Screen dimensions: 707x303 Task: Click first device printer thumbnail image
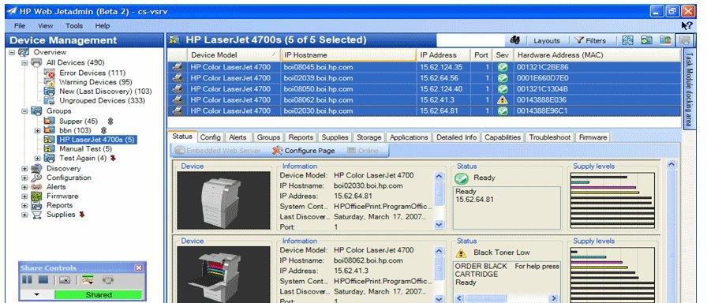click(x=223, y=200)
